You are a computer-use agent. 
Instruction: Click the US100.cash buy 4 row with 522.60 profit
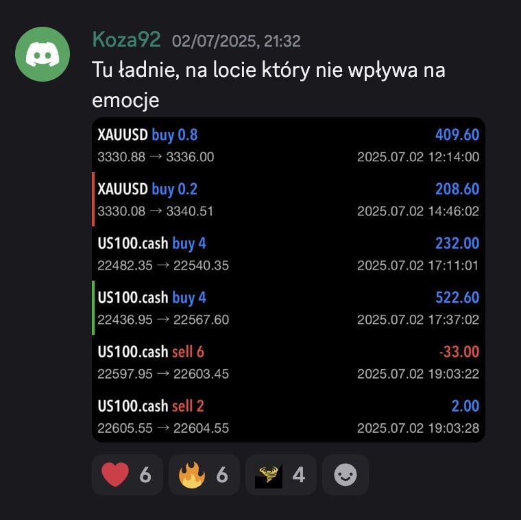point(289,308)
